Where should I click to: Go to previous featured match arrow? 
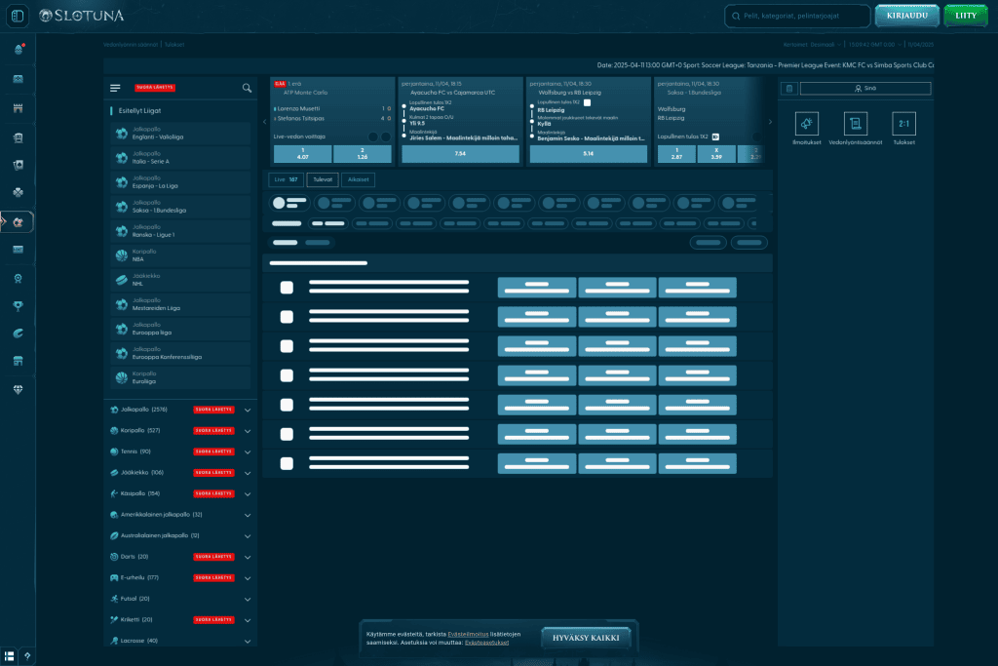[265, 122]
